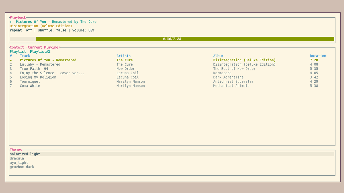
Task: Click album Mechanical Animals
Action: point(231,86)
